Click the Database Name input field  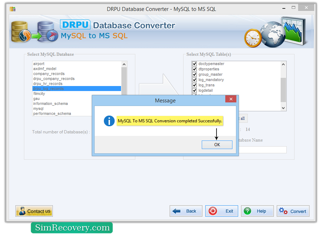pos(263,150)
